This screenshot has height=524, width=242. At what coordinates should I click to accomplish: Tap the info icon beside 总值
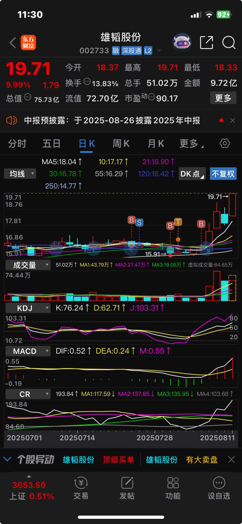point(28,96)
